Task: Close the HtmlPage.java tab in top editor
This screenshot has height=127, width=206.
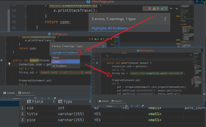Action: click(190, 1)
